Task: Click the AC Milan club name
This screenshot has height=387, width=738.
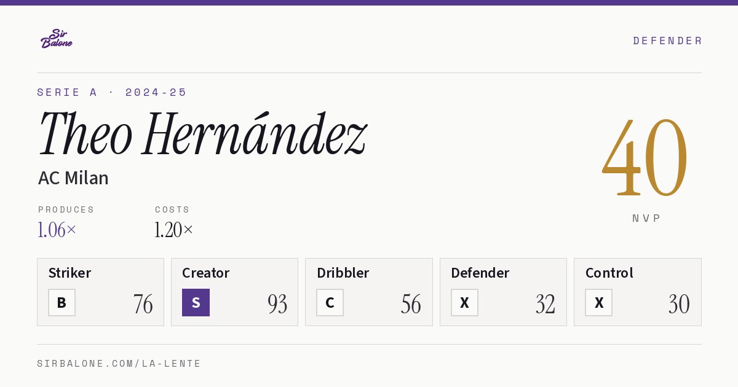Action: [73, 178]
